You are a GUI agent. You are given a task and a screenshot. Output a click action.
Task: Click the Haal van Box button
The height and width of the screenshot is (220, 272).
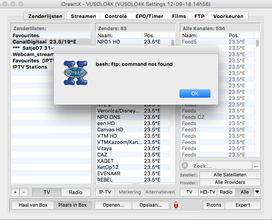(33, 205)
